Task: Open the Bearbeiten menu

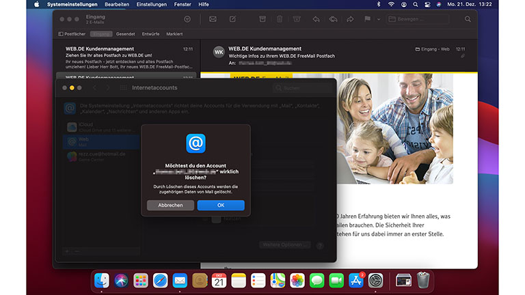Action: pyautogui.click(x=117, y=4)
